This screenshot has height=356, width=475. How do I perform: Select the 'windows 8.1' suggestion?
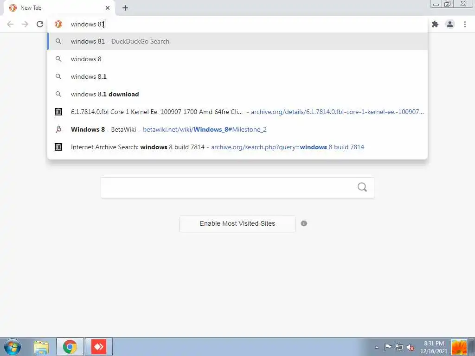(x=237, y=76)
